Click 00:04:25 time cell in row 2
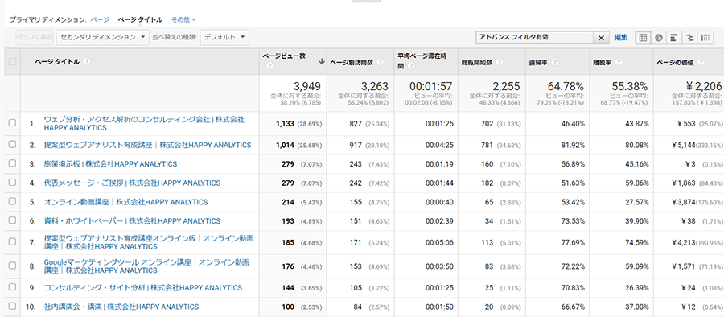The height and width of the screenshot is (317, 724). pos(439,145)
